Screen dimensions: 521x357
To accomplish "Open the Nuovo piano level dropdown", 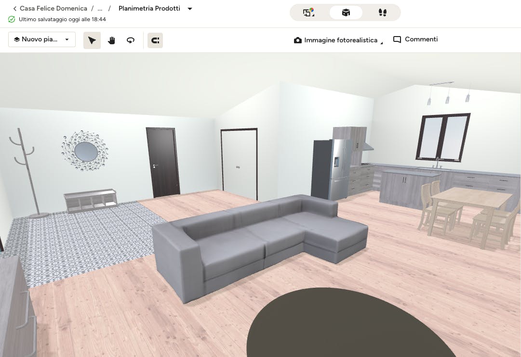I will pos(42,39).
